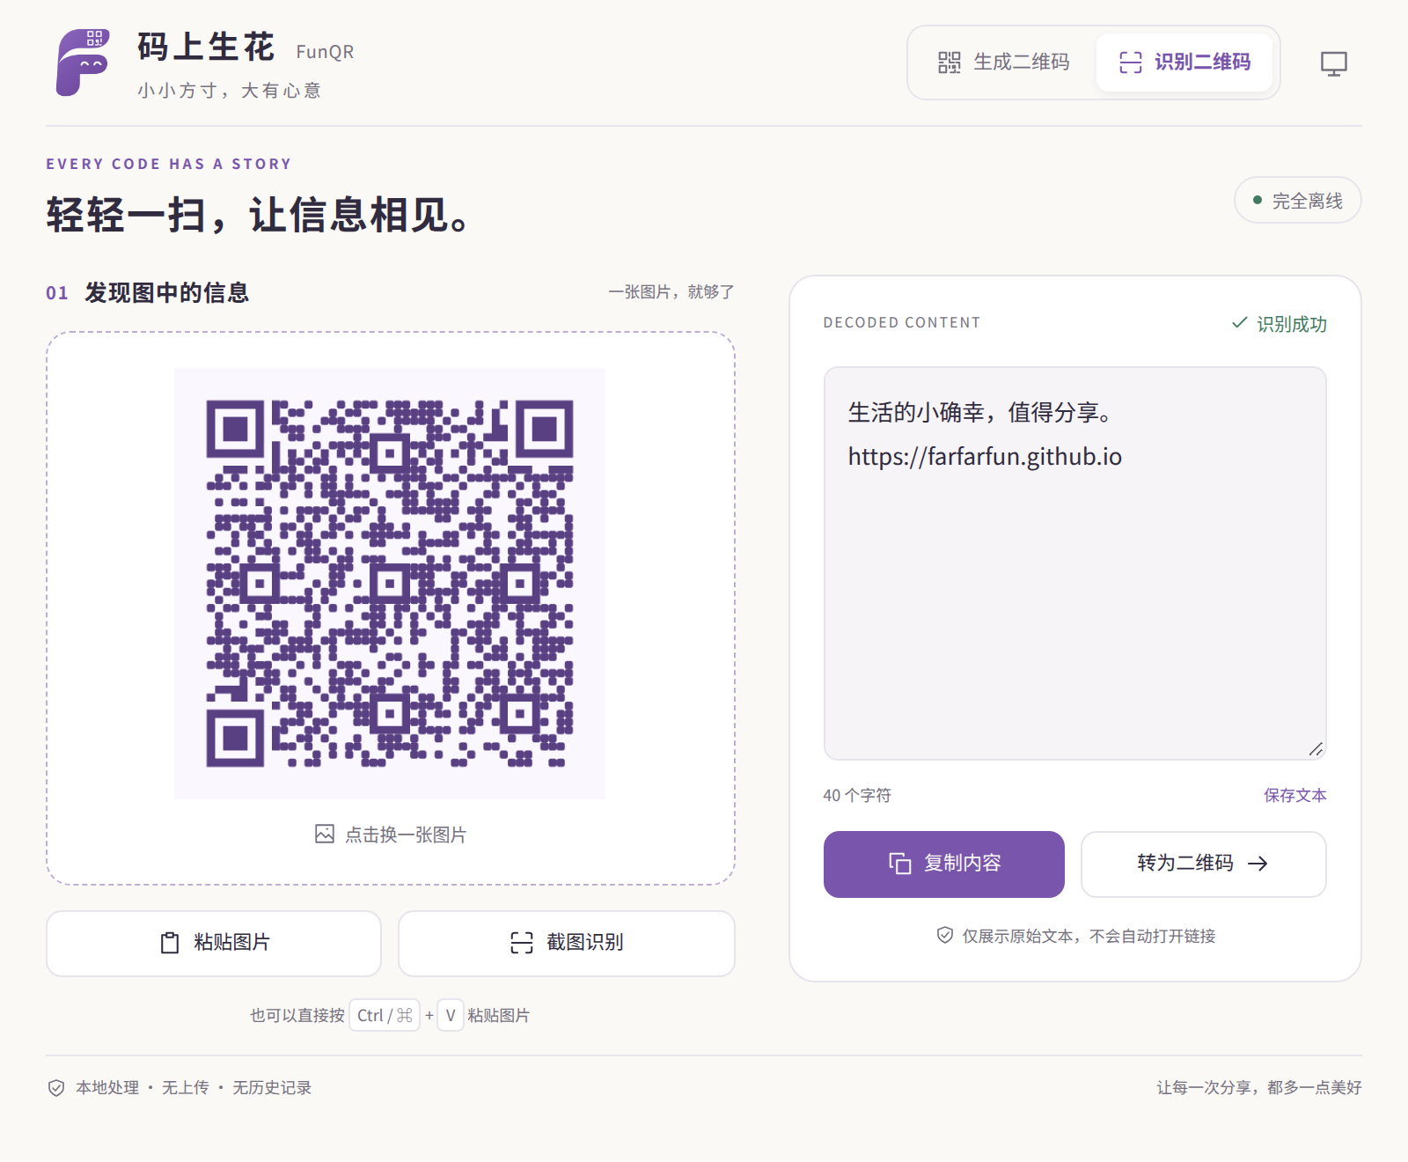Click the uploaded QR code image
This screenshot has height=1162, width=1408.
(390, 583)
